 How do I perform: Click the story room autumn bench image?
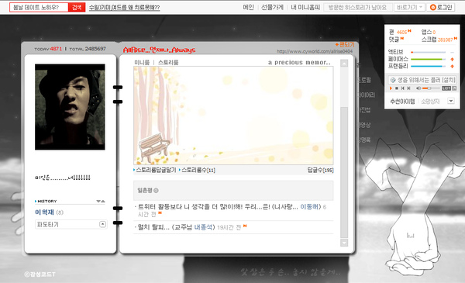(233, 116)
